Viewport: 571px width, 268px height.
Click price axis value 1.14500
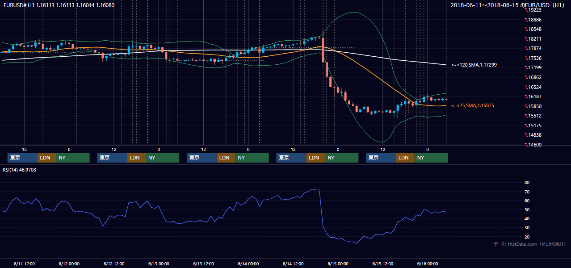533,145
